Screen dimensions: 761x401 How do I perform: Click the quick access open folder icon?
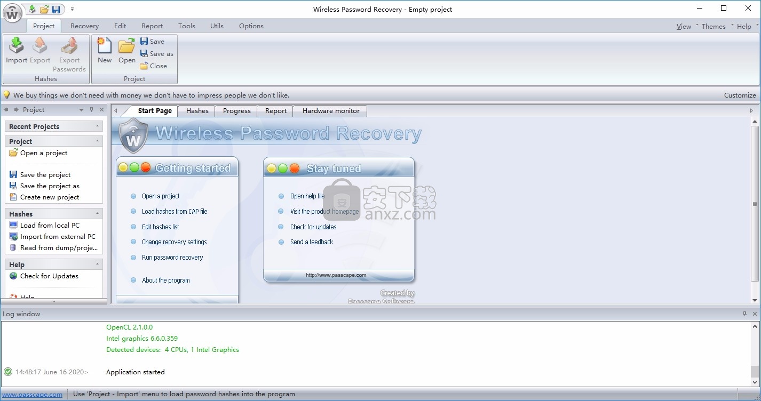pos(44,9)
